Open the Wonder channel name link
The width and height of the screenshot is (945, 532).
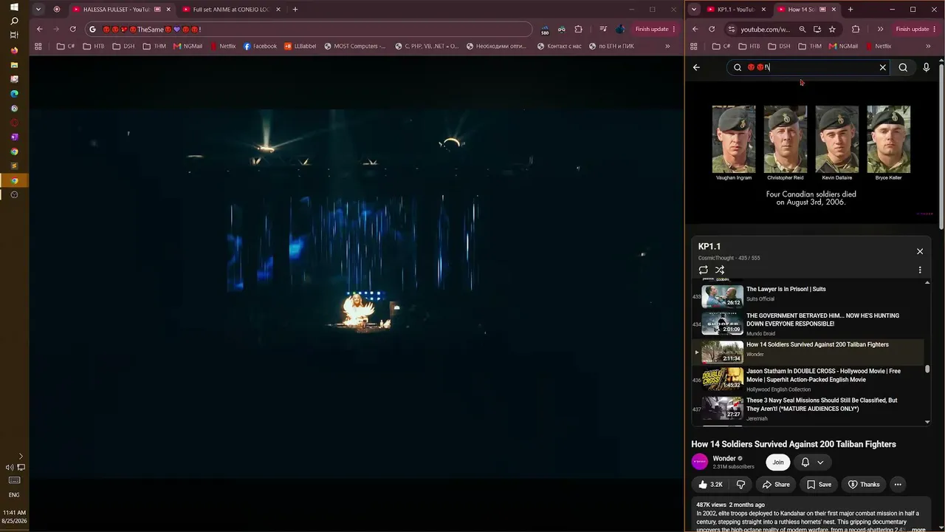pos(724,458)
